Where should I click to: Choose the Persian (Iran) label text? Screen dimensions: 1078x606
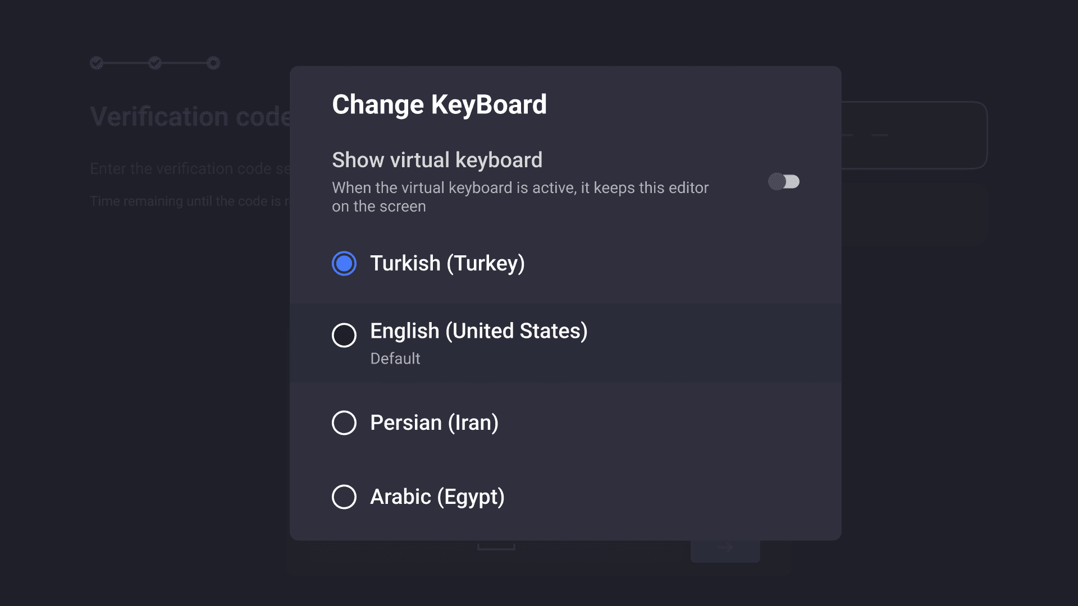click(x=435, y=423)
